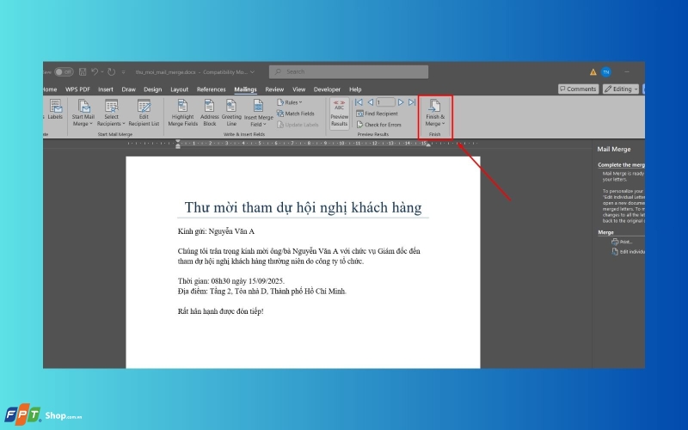Open the WPS PDF tab
688x430 pixels.
[x=77, y=89]
